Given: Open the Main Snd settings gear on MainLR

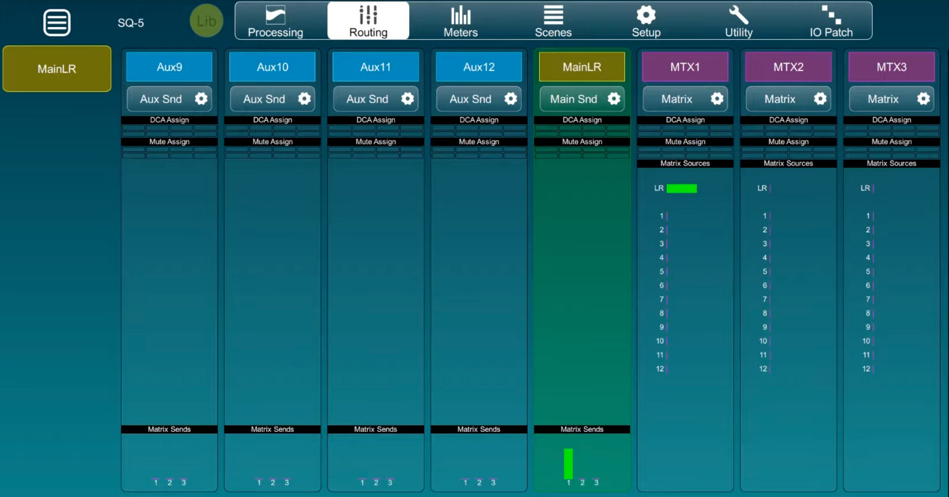Looking at the screenshot, I should pos(614,99).
